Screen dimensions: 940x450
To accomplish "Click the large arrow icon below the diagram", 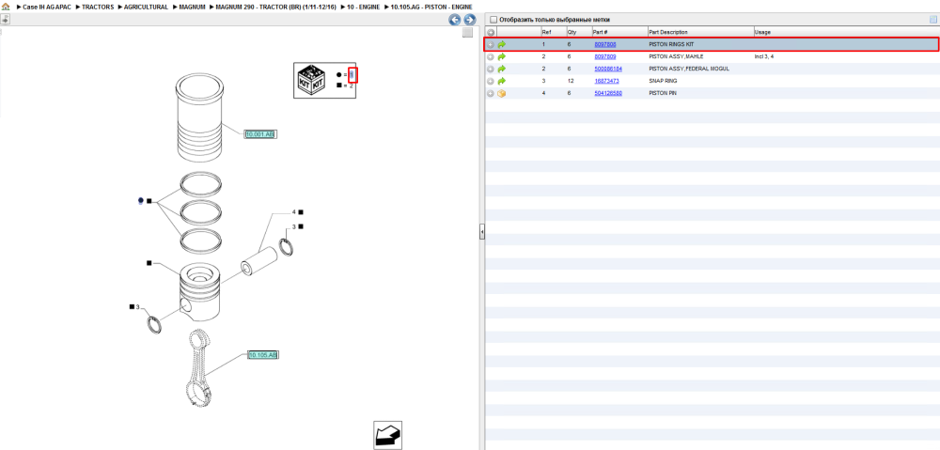I will tap(387, 435).
